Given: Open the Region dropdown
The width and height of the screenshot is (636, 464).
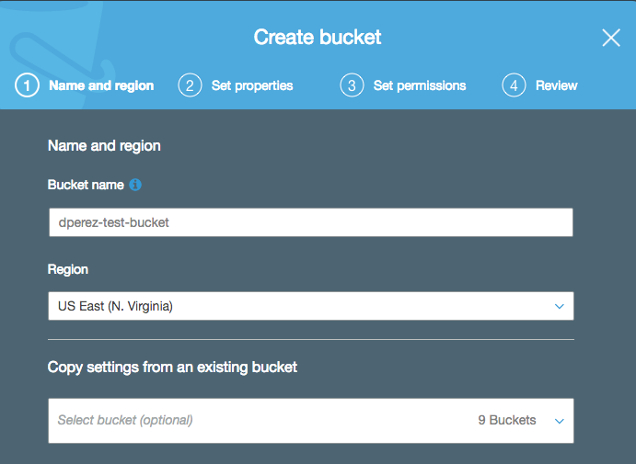Looking at the screenshot, I should point(311,306).
